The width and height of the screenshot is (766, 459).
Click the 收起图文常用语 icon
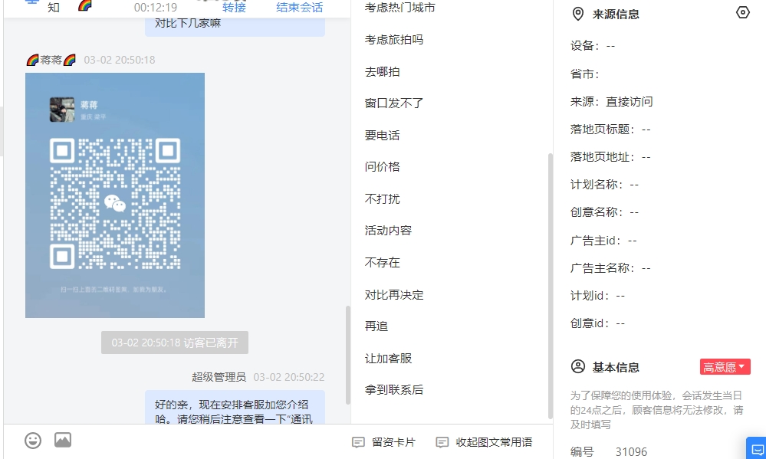(442, 442)
